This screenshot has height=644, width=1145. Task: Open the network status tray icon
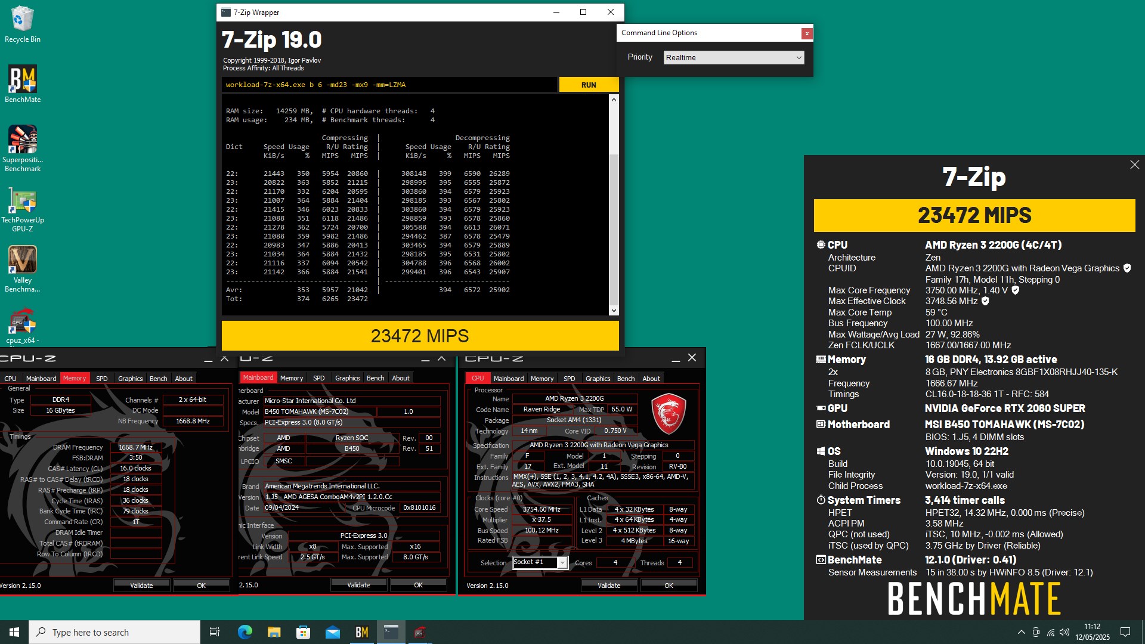click(x=1050, y=632)
